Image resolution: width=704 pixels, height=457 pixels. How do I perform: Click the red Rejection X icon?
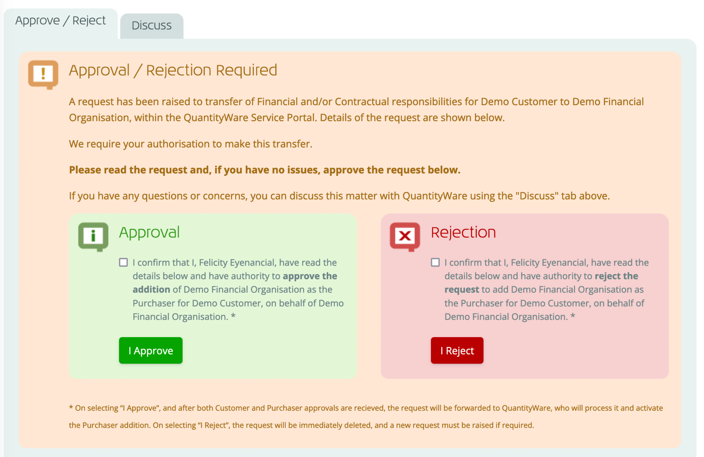point(405,236)
